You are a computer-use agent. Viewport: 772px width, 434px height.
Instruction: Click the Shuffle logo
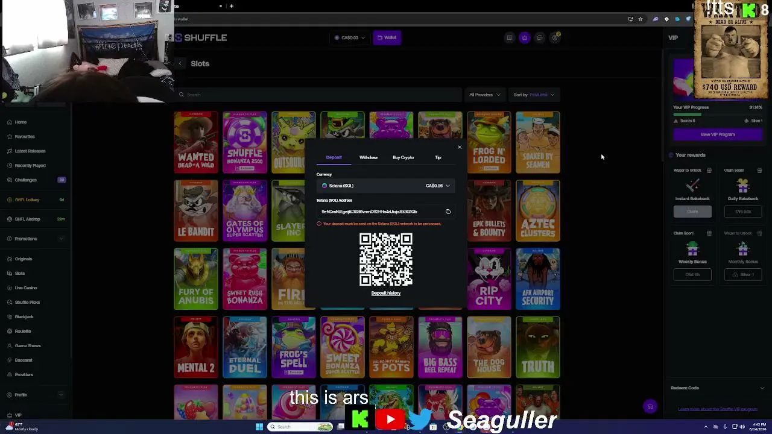point(201,37)
